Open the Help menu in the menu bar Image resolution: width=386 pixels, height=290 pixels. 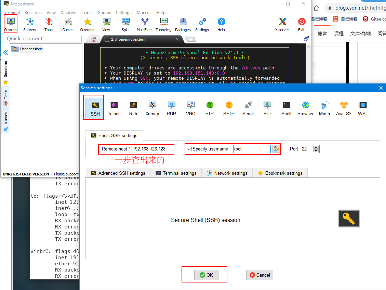[x=161, y=12]
